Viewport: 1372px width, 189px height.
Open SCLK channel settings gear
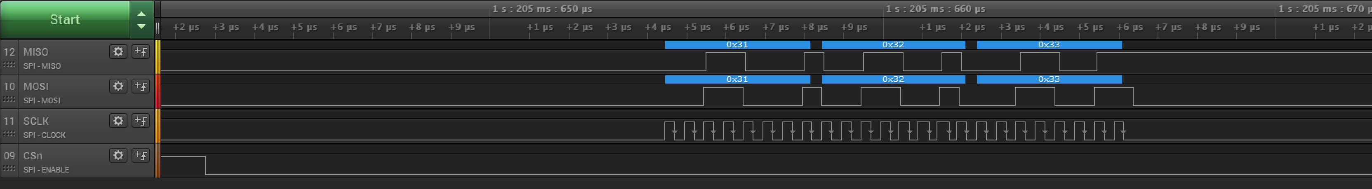point(118,121)
